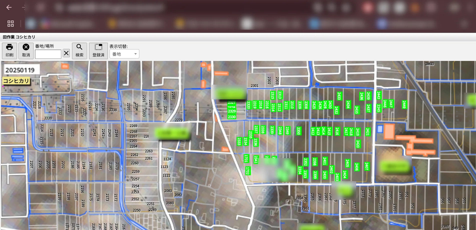Select green parcel label 2329
The height and width of the screenshot is (230, 476).
(x=232, y=111)
